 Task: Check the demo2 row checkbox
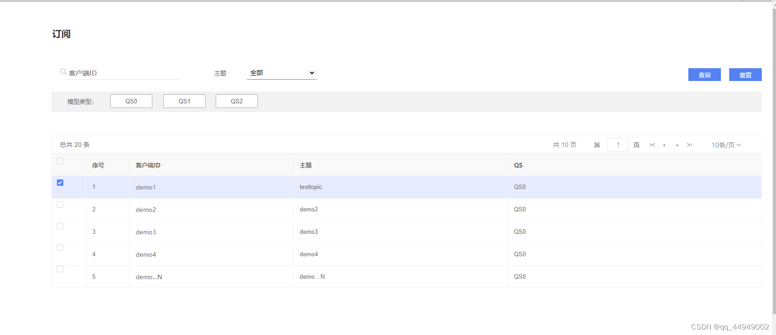click(x=60, y=205)
